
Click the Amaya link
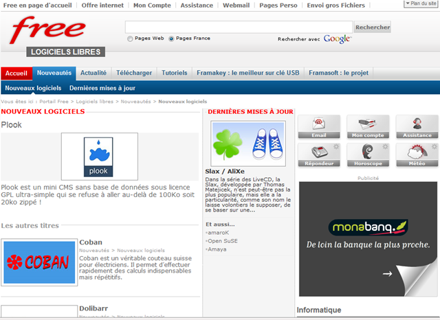tap(217, 249)
